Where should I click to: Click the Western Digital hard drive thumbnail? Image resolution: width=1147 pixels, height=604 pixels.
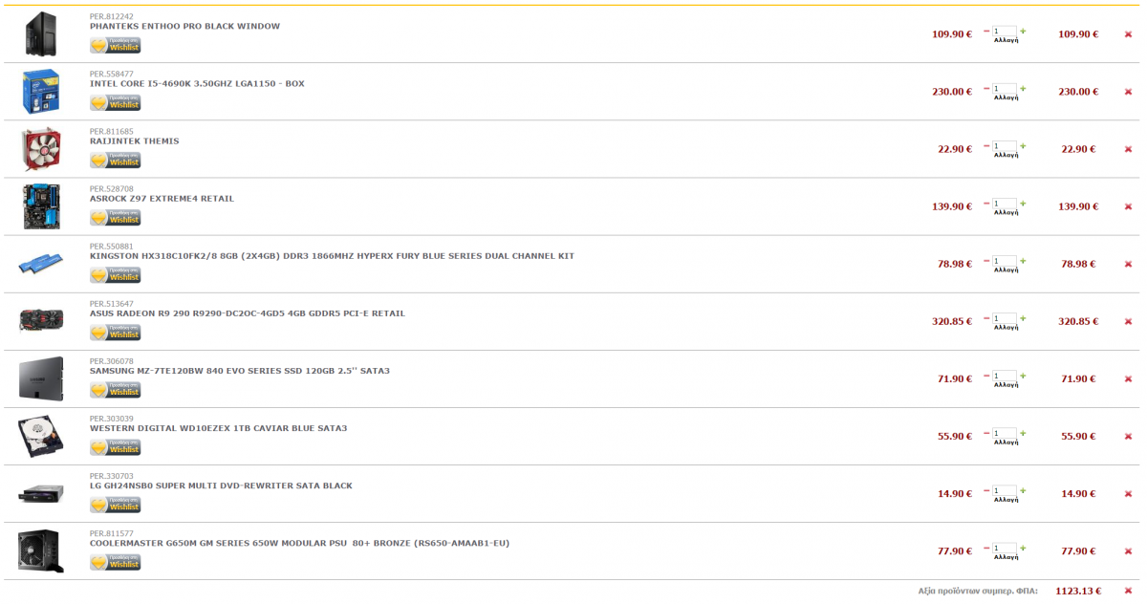[x=41, y=436]
